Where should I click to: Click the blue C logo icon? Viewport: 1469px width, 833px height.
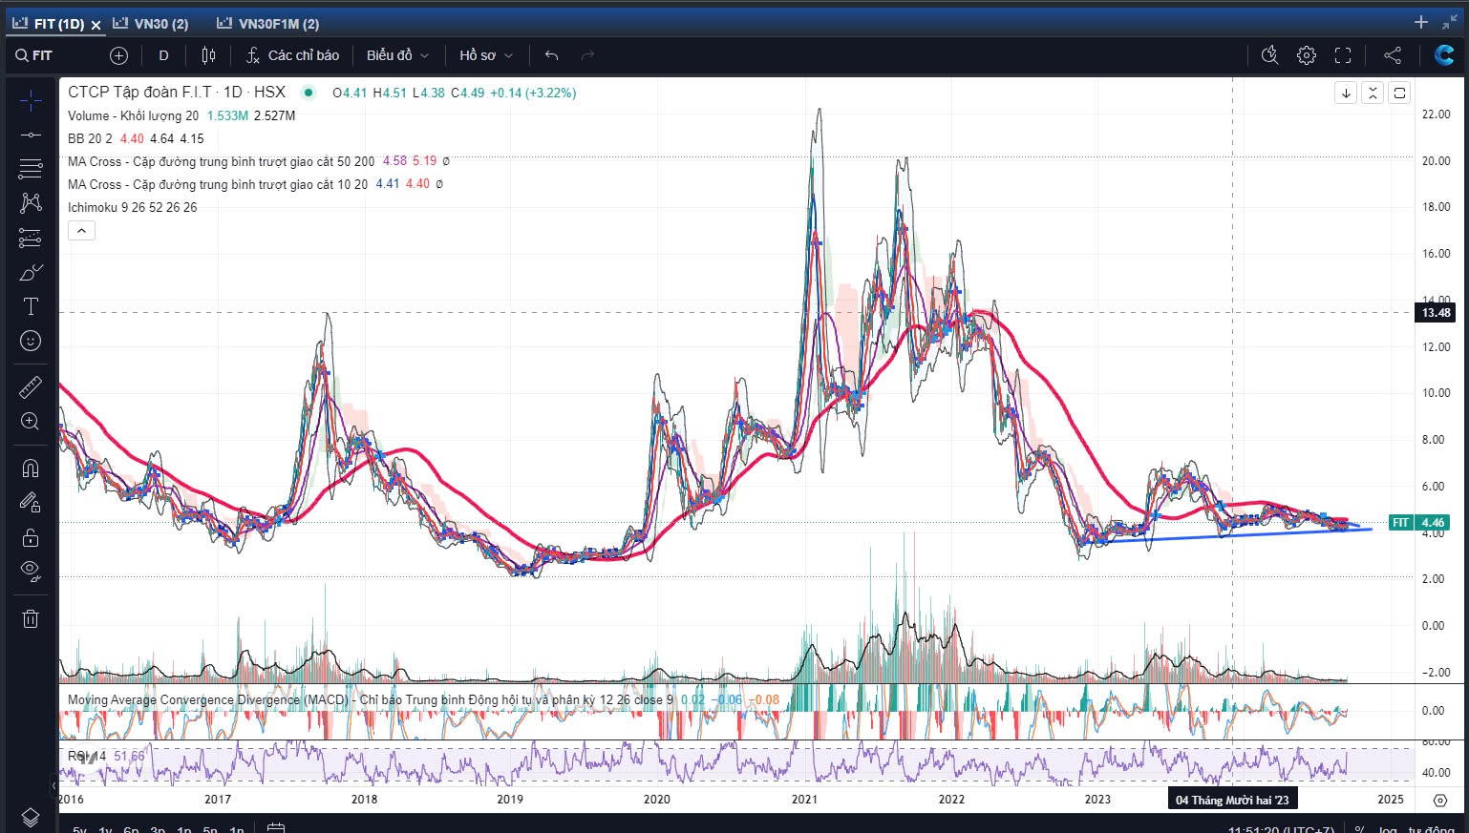click(1444, 55)
